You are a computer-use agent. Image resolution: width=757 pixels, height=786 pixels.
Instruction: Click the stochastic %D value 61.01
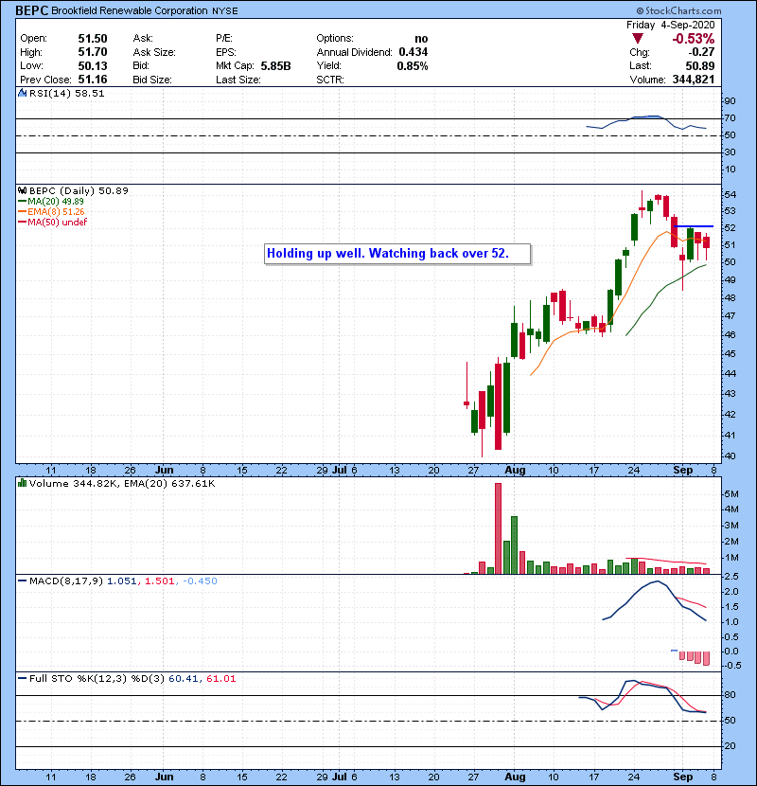tap(220, 679)
